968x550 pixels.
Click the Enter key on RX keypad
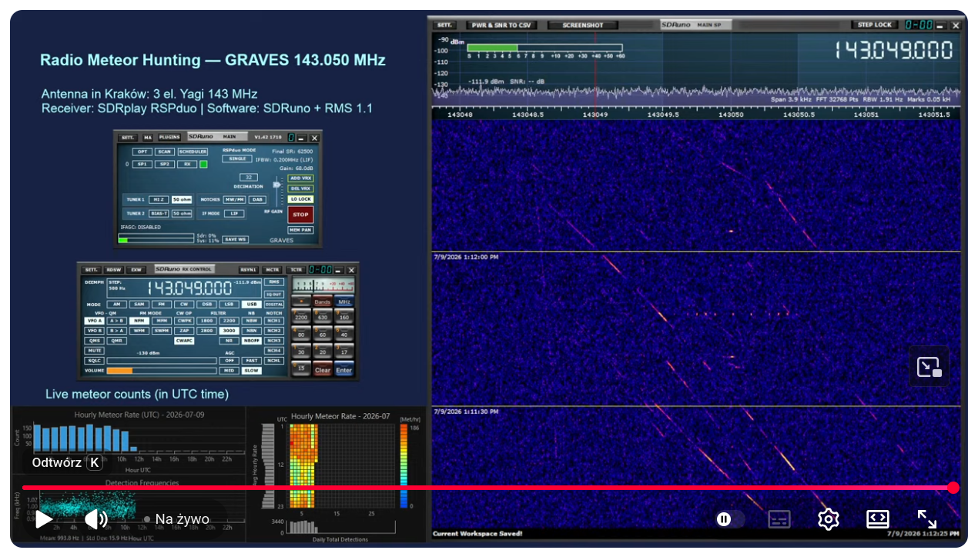point(344,368)
